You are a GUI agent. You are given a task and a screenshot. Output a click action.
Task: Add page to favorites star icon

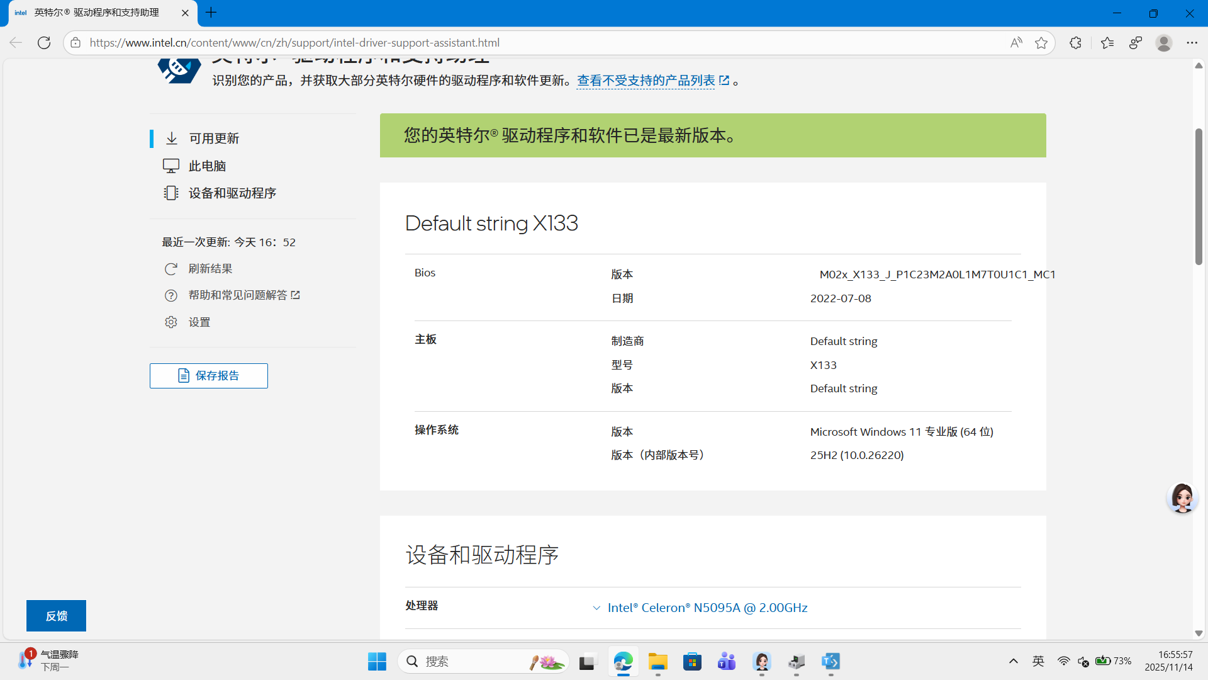(1041, 43)
